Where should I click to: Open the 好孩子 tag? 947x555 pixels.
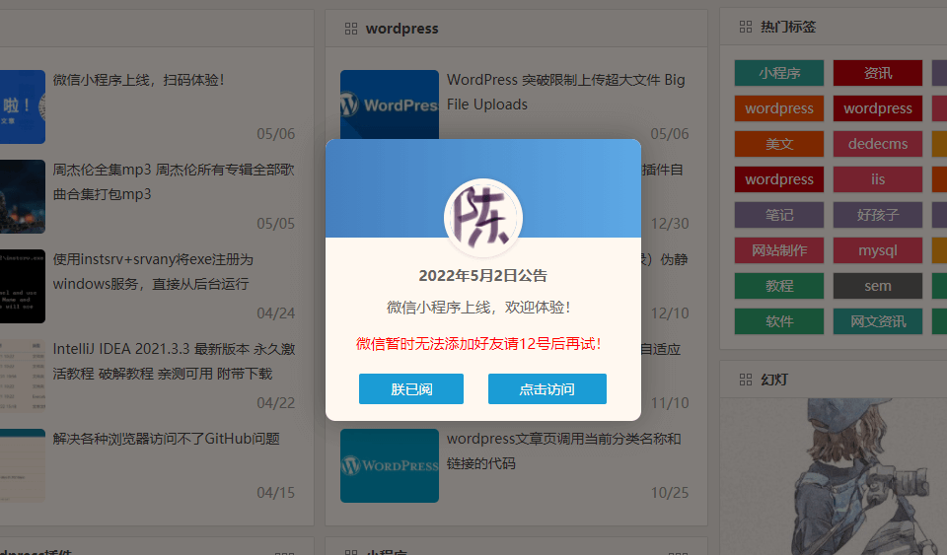(x=878, y=215)
